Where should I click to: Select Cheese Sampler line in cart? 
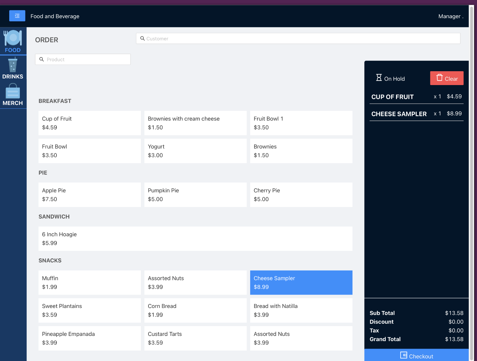(416, 114)
